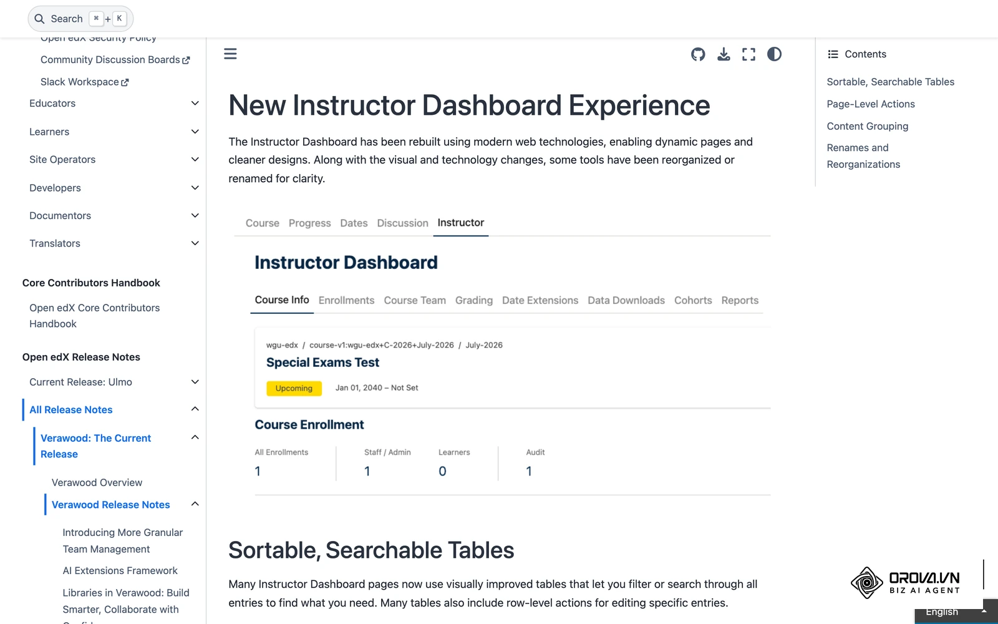Expand the Site Operators section chevron
This screenshot has height=624, width=998.
(x=195, y=160)
